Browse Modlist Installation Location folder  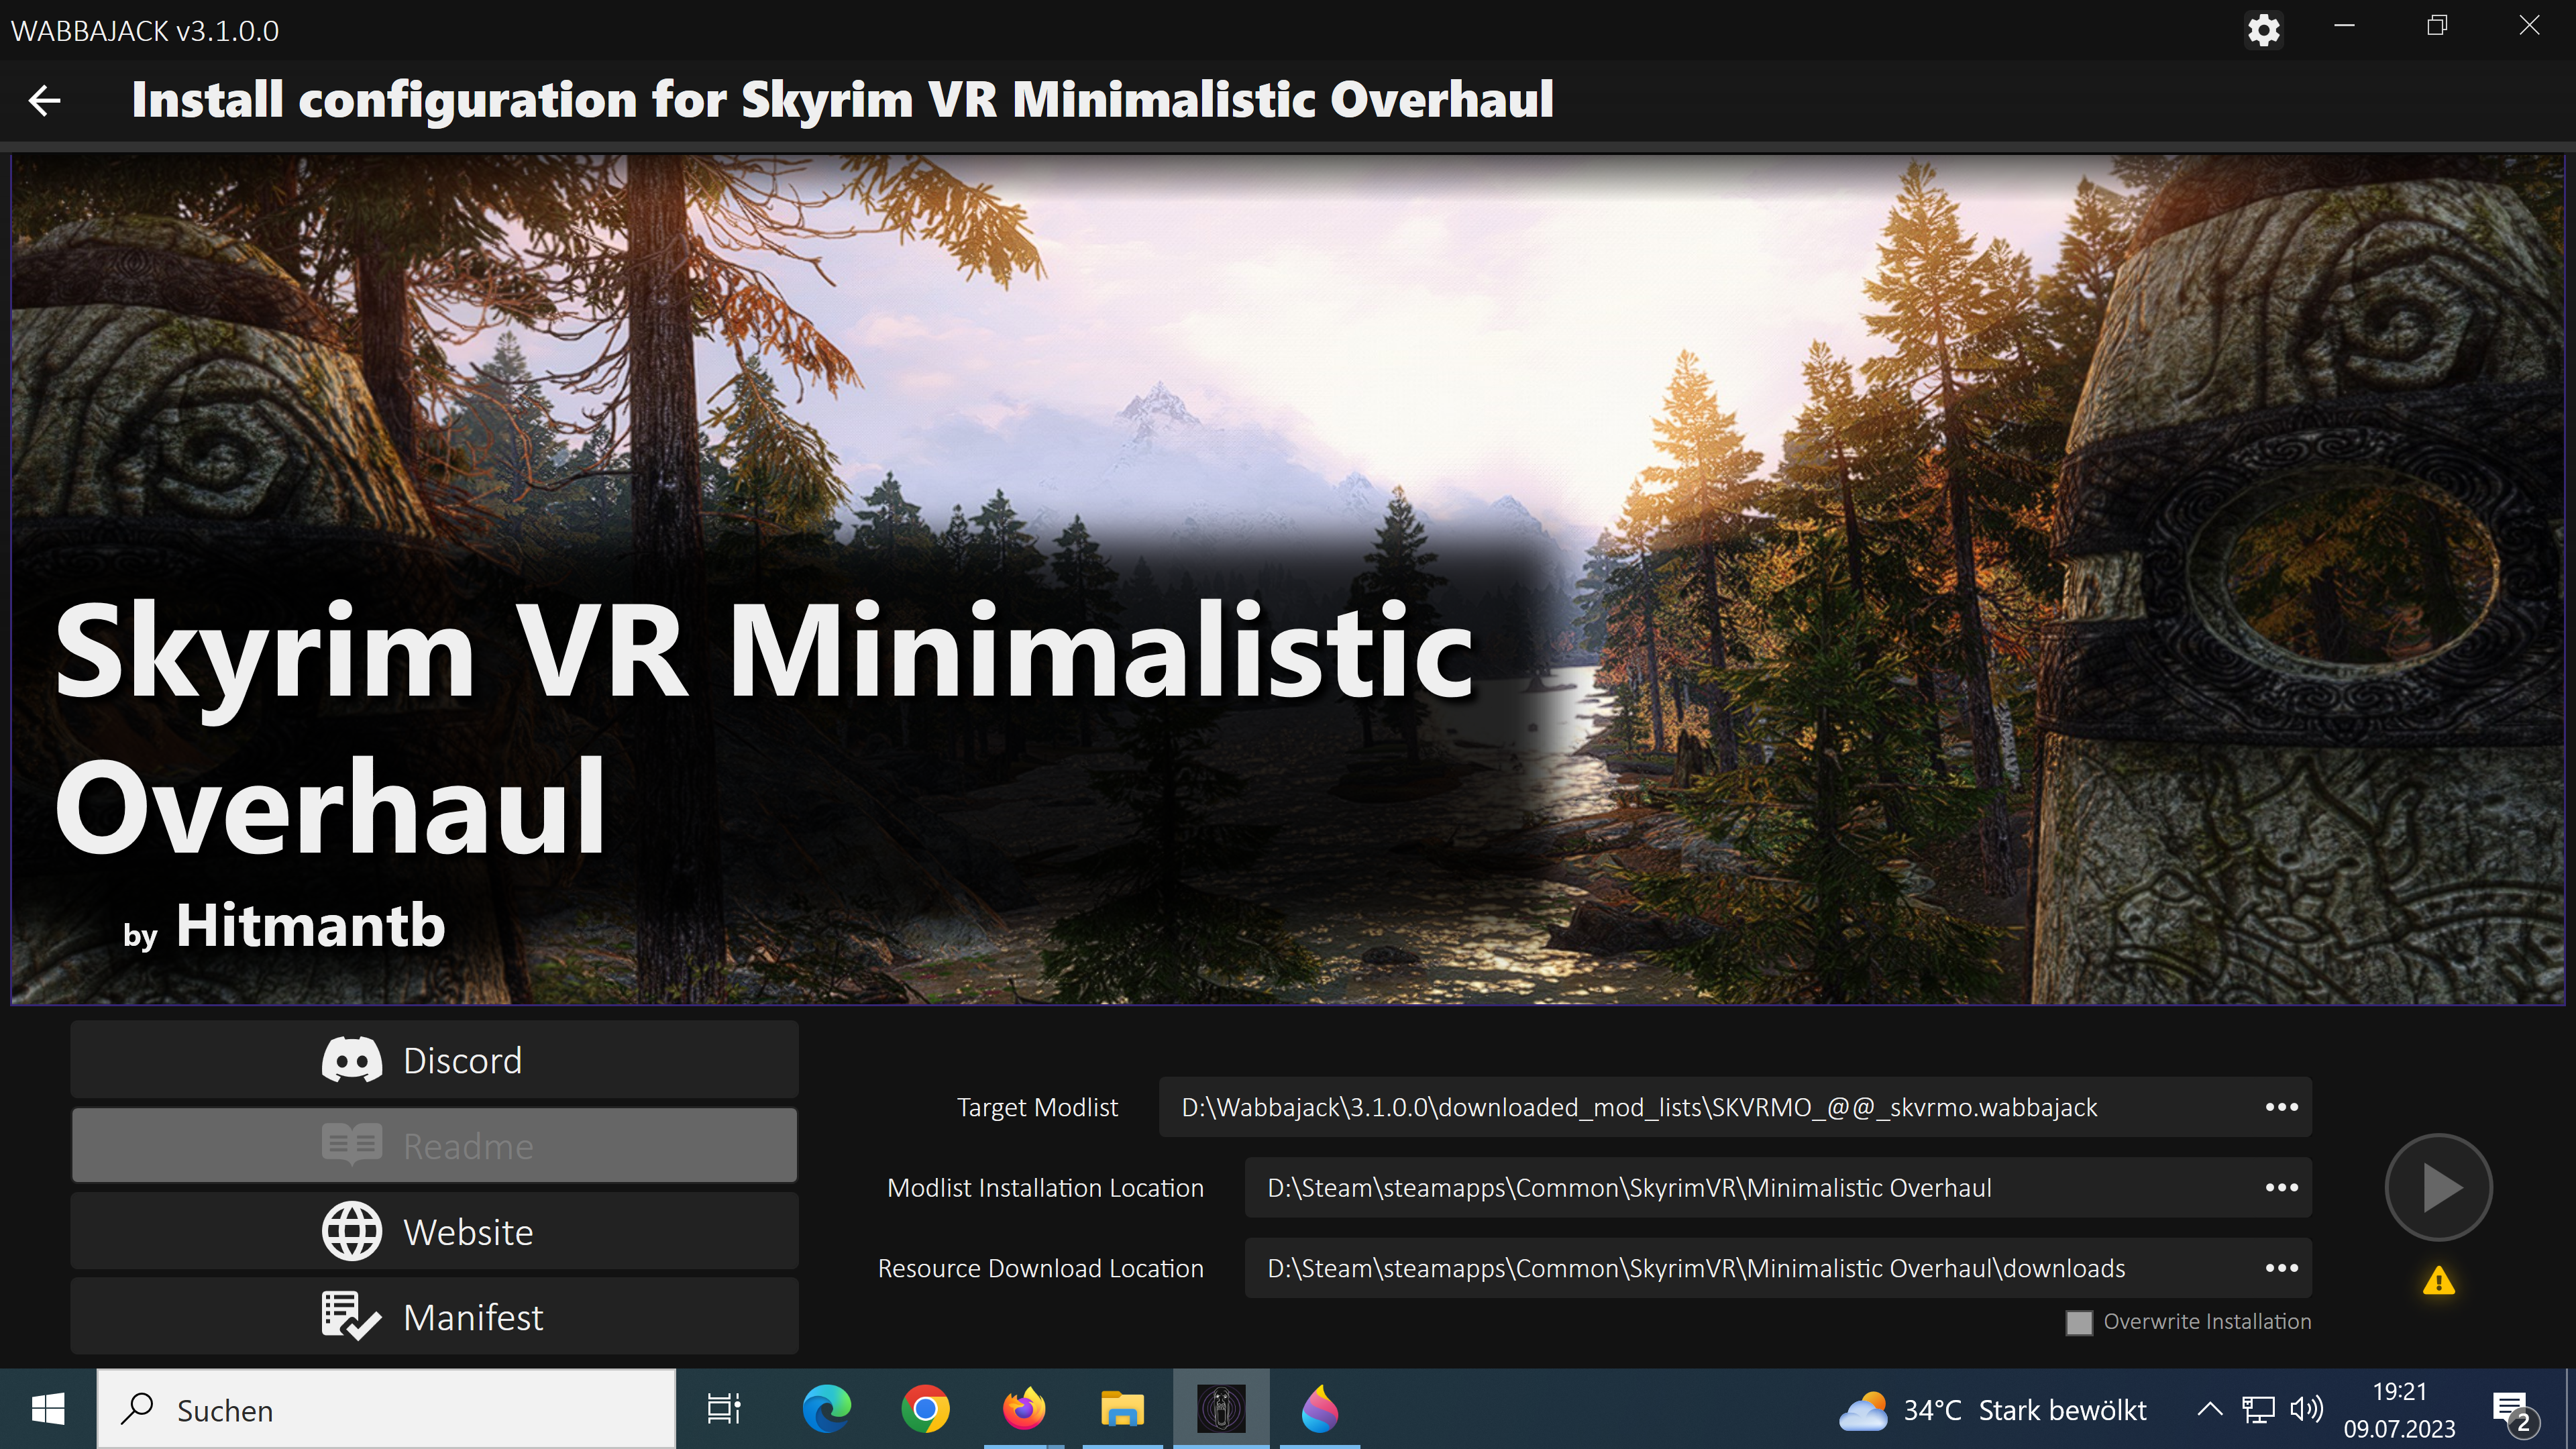(2281, 1187)
